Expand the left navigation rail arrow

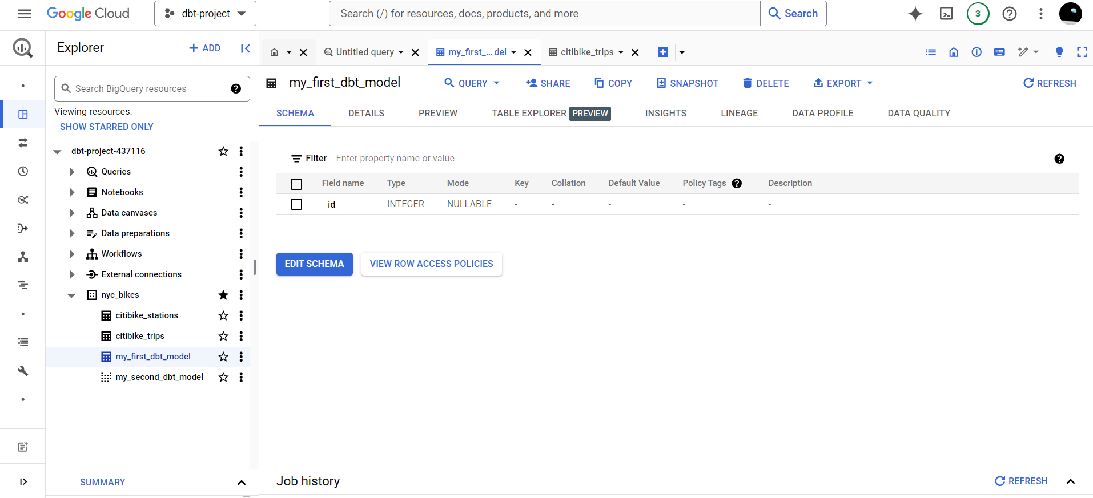tap(23, 481)
